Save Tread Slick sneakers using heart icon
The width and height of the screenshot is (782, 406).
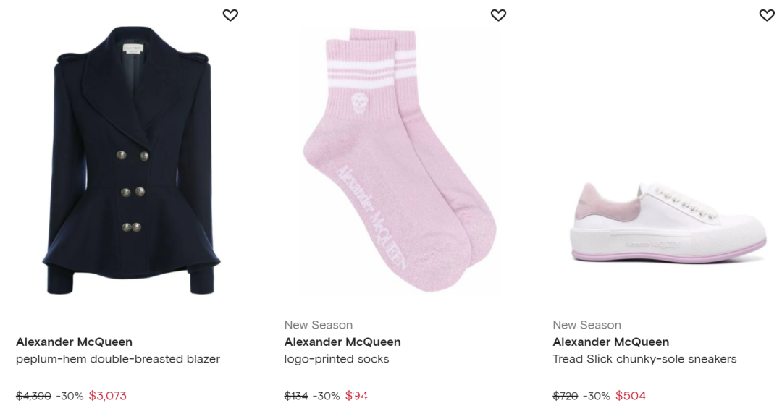tap(767, 15)
